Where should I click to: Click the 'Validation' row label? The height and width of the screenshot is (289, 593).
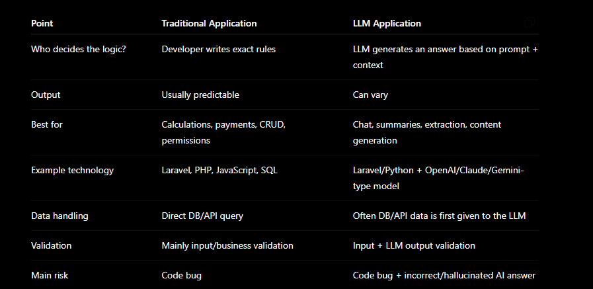(51, 245)
